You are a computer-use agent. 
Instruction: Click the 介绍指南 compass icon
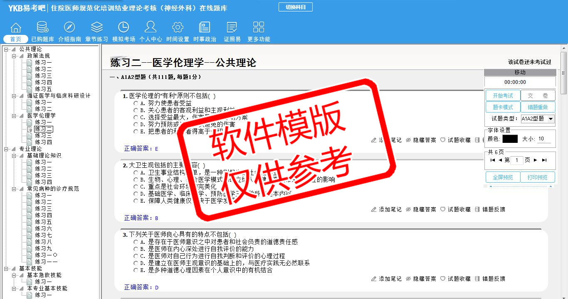point(69,28)
